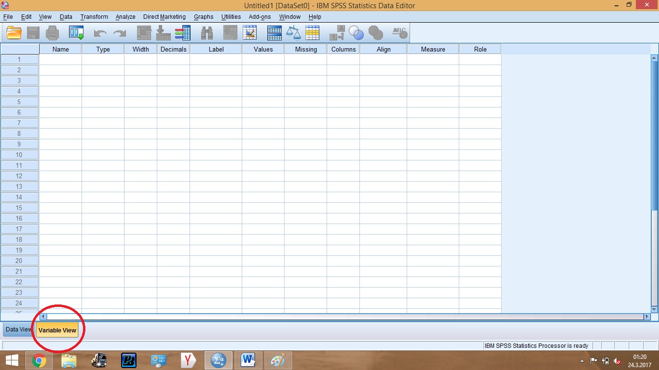The image size is (659, 370).
Task: Click the Columns column header
Action: click(343, 49)
